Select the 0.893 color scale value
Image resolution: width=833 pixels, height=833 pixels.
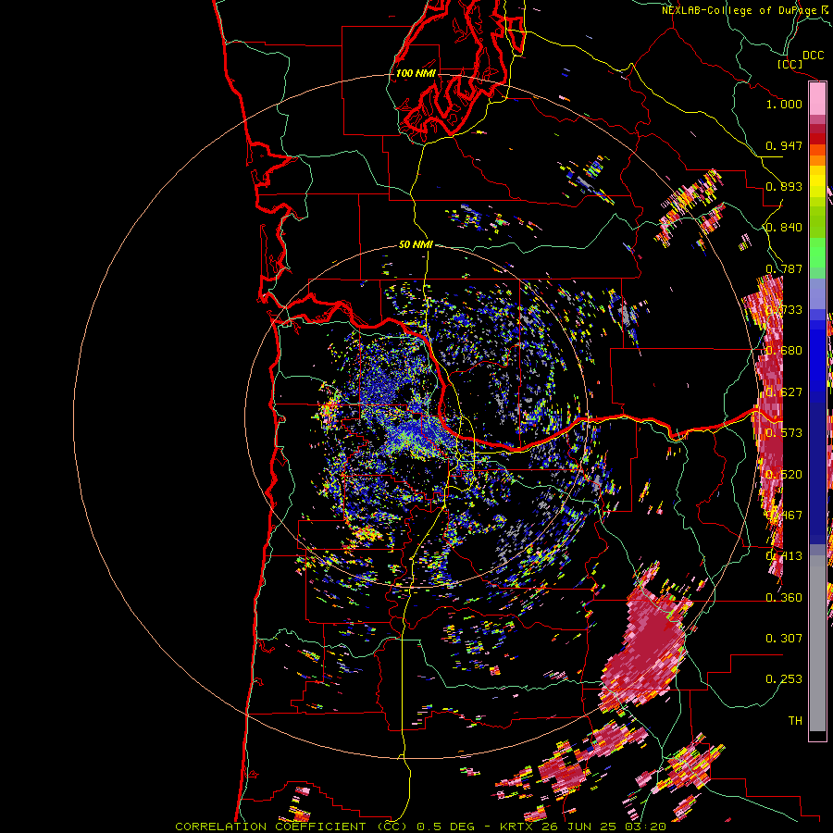784,186
